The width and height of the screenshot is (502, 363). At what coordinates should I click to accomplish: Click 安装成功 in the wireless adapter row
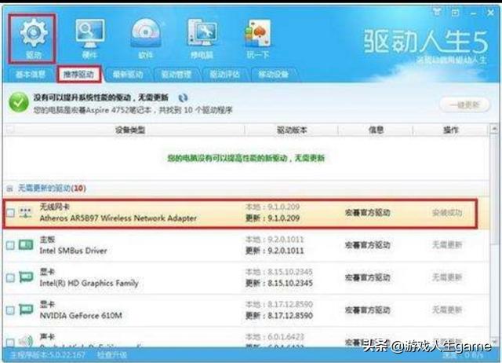[447, 213]
